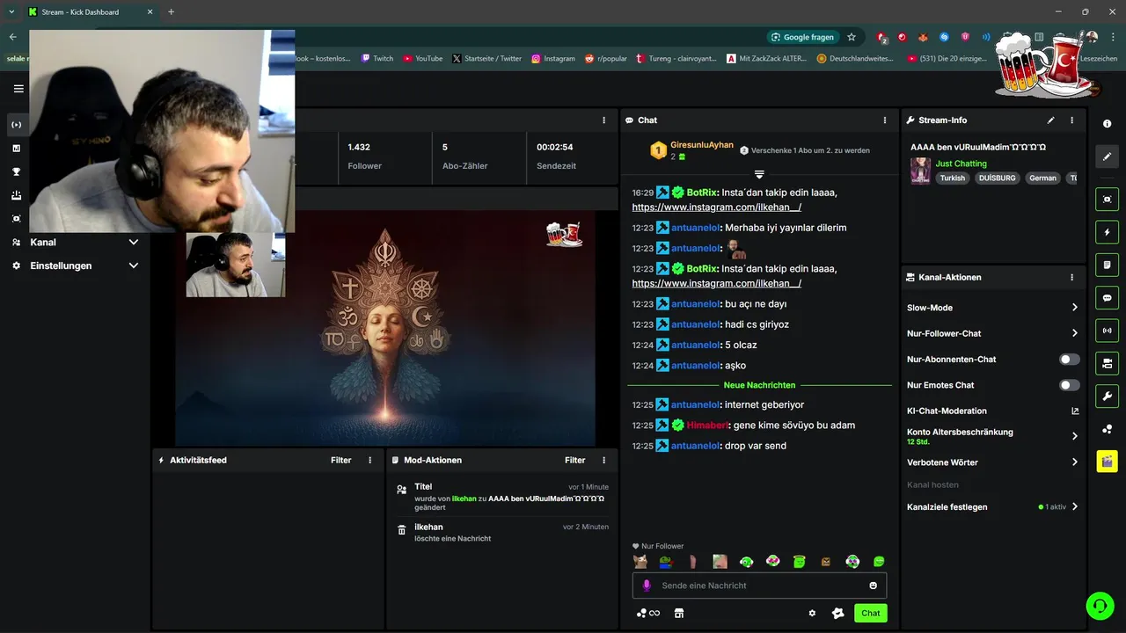
Task: Click the info icon in right rail
Action: point(1107,124)
